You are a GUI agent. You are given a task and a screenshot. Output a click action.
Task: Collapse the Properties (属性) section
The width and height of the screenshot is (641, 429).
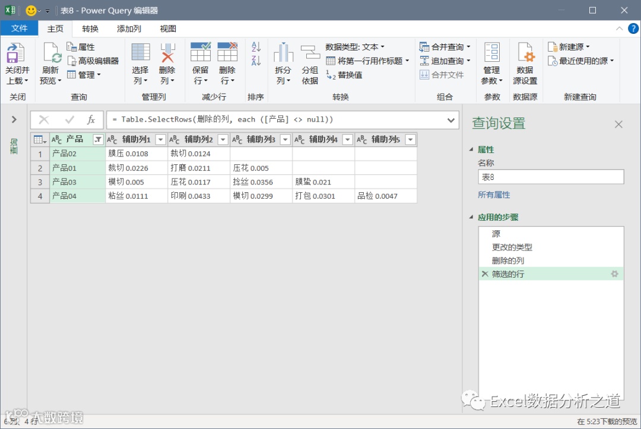pyautogui.click(x=471, y=150)
